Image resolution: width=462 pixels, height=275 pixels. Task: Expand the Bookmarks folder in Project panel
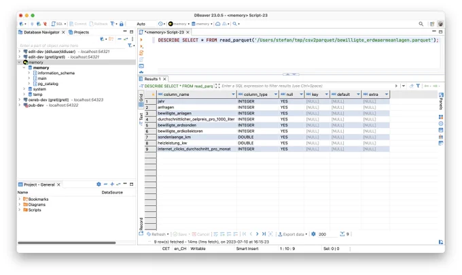point(20,199)
